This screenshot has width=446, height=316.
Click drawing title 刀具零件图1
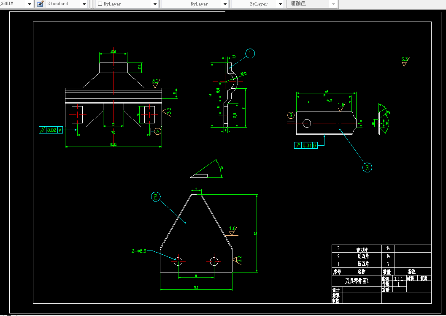click(357, 281)
